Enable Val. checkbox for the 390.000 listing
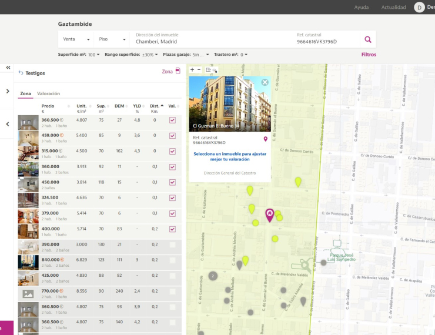The image size is (435, 335). (x=172, y=244)
